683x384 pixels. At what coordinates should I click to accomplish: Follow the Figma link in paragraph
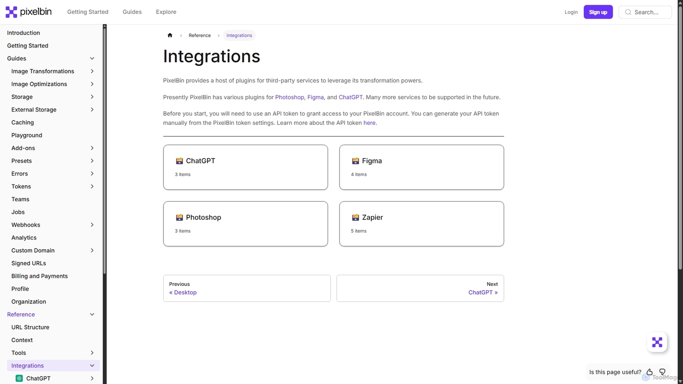tap(315, 97)
